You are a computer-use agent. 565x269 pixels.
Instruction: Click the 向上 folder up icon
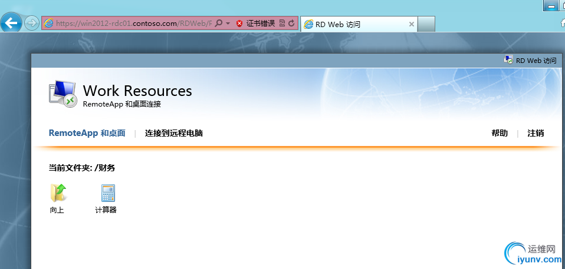(x=58, y=192)
